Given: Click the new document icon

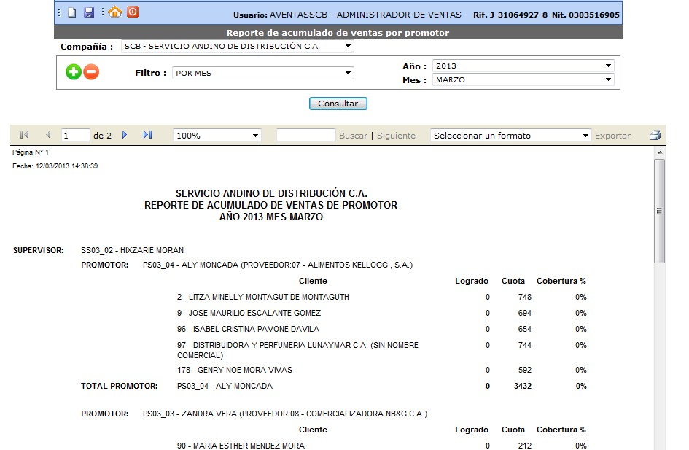Looking at the screenshot, I should click(71, 12).
